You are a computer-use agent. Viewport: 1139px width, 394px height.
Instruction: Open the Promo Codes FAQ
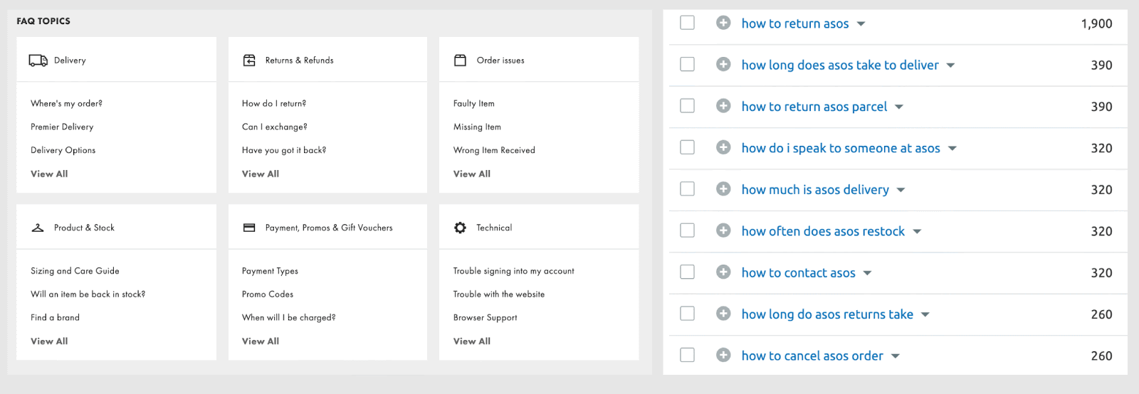[268, 294]
